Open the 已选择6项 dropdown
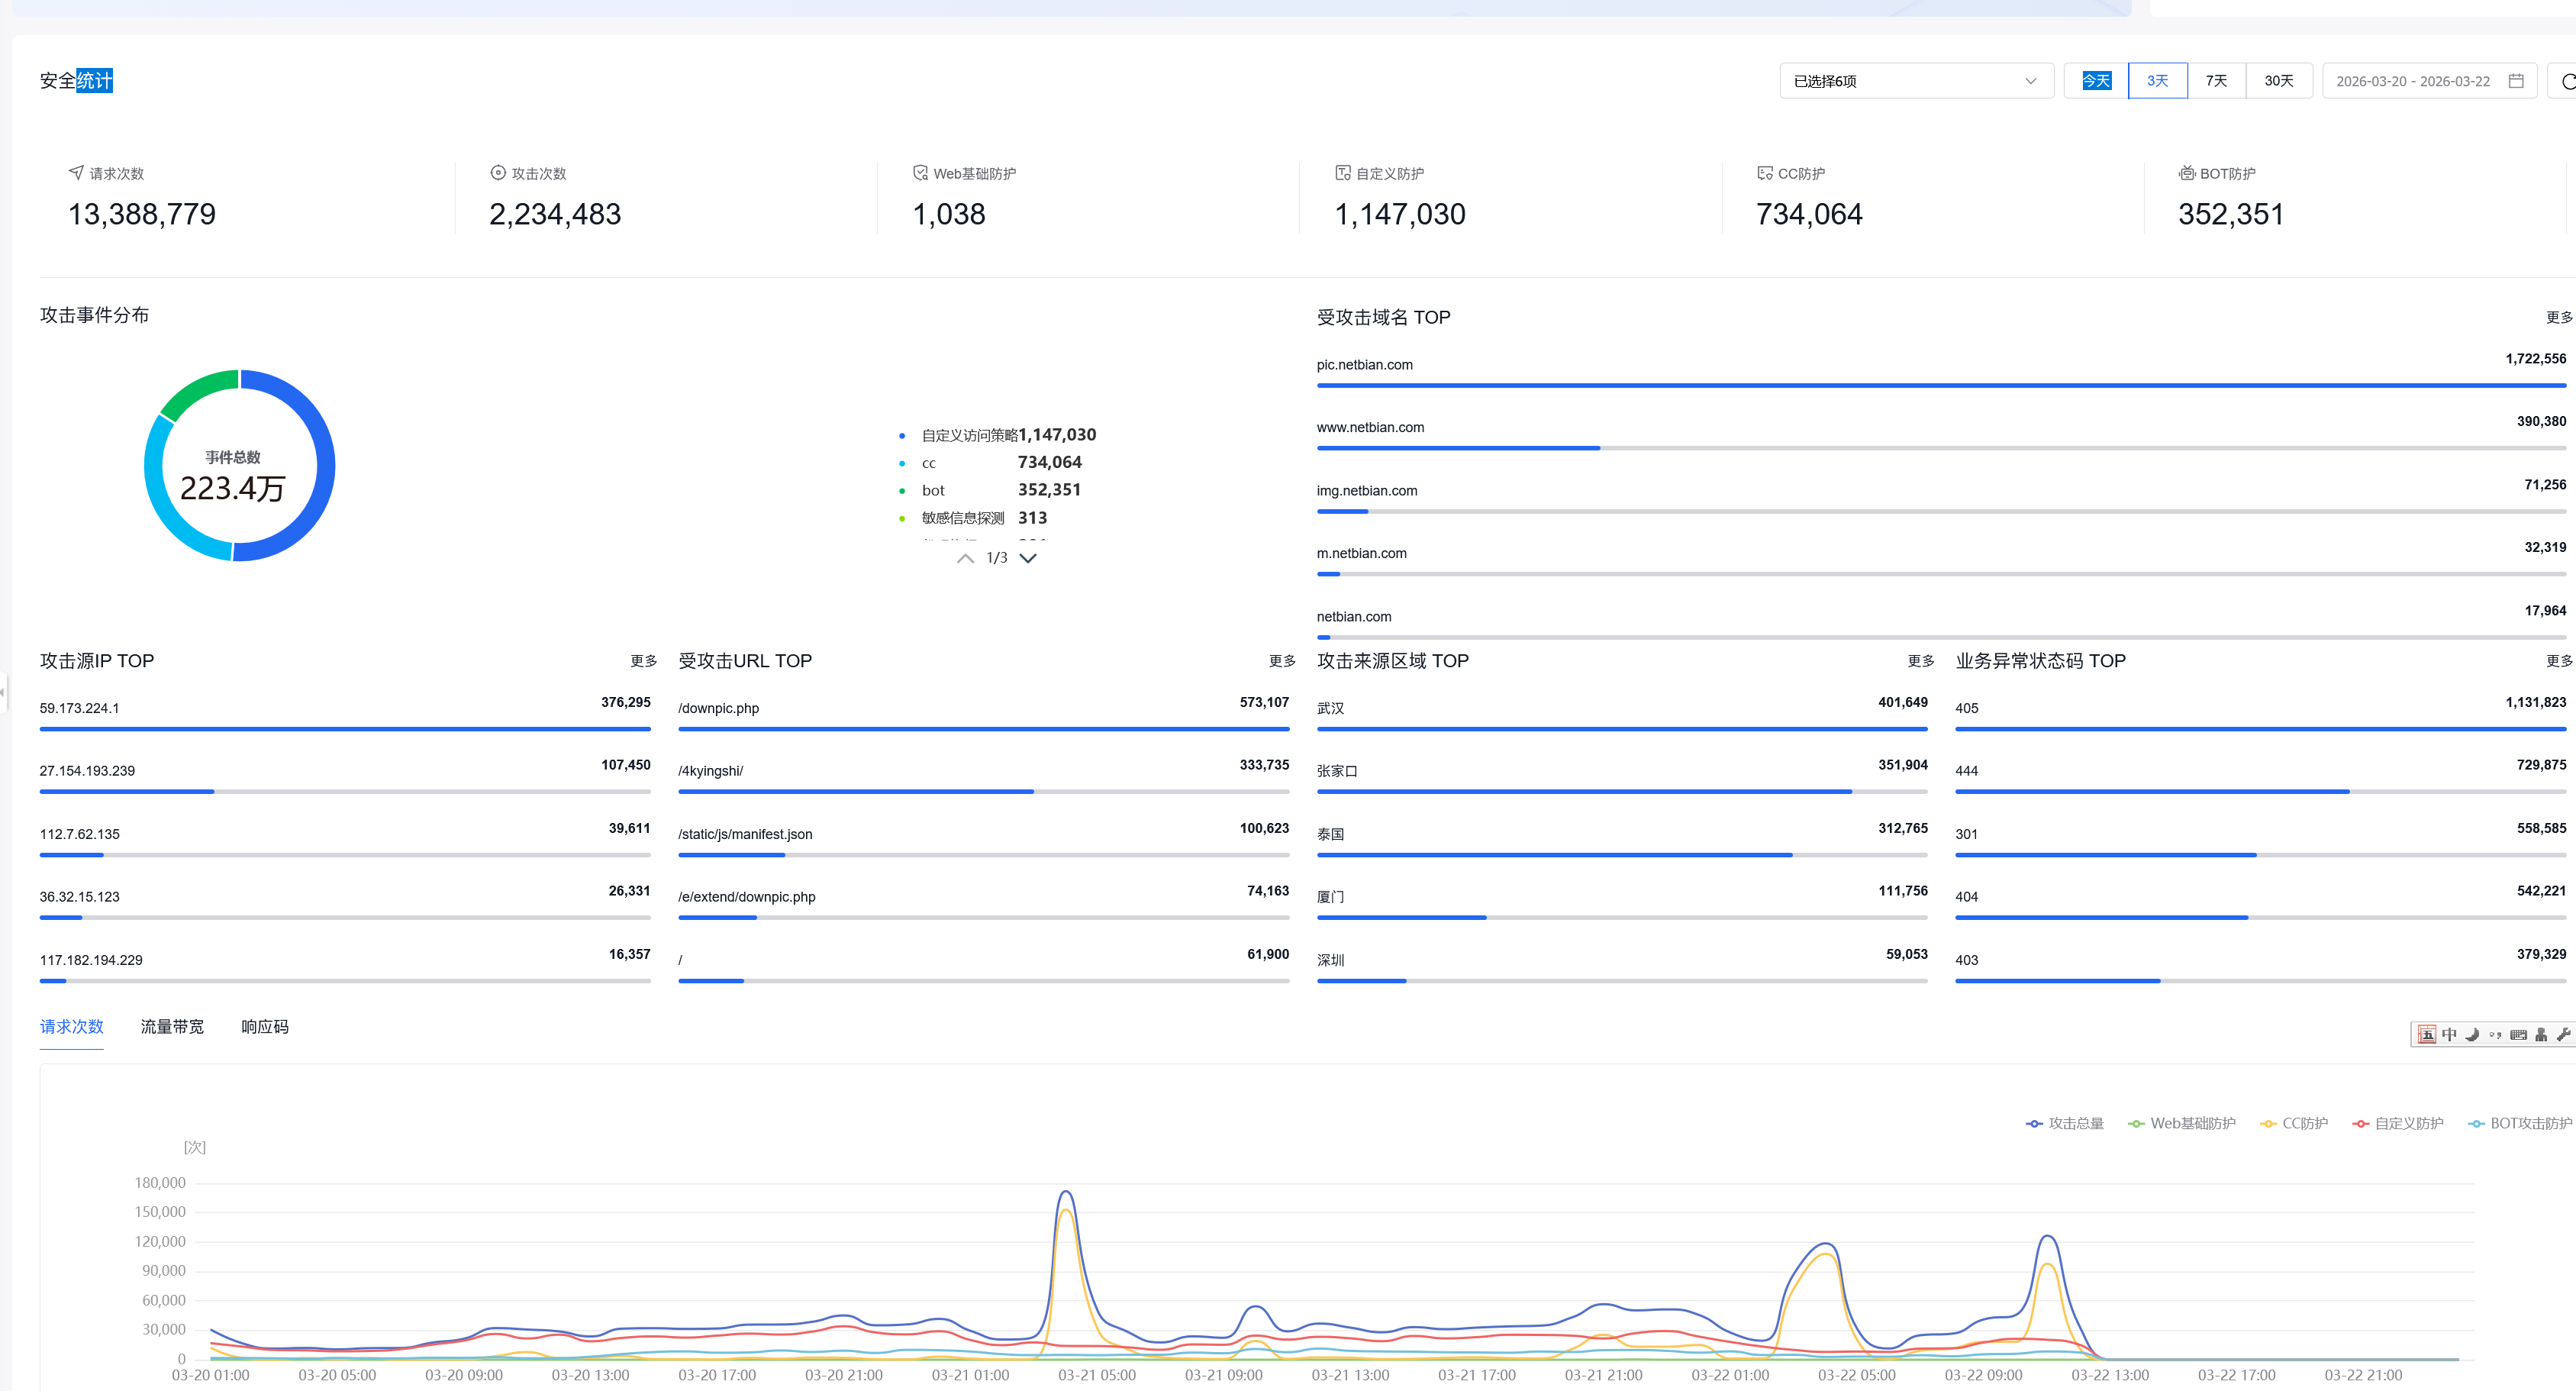 1915,81
